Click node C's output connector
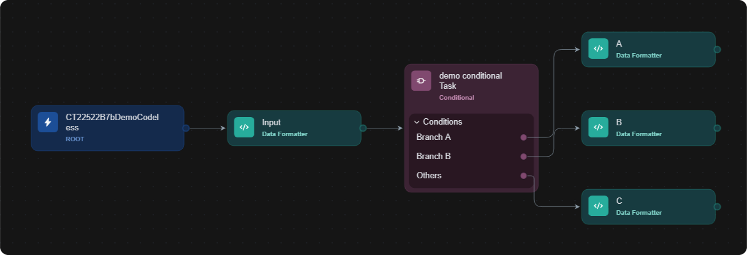 click(717, 207)
